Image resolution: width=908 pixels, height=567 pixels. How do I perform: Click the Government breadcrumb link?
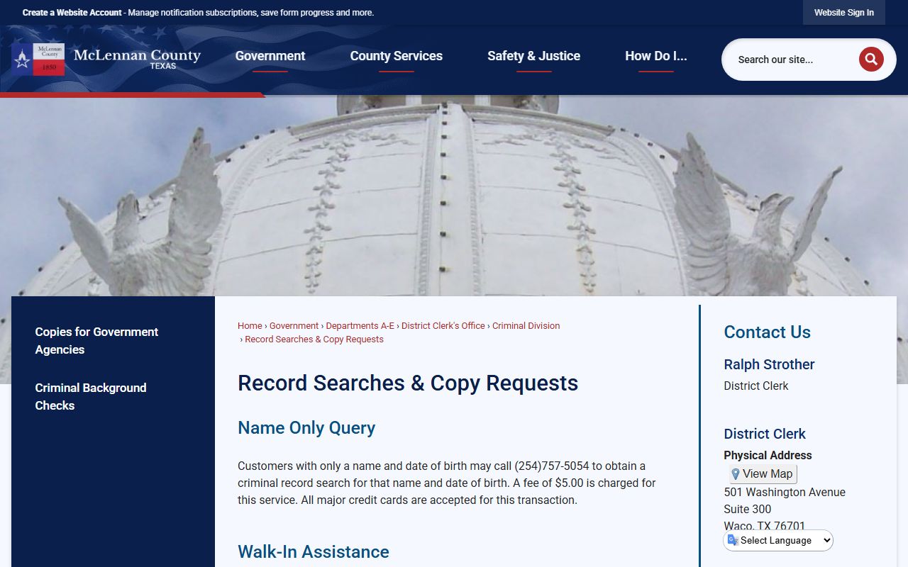(294, 326)
